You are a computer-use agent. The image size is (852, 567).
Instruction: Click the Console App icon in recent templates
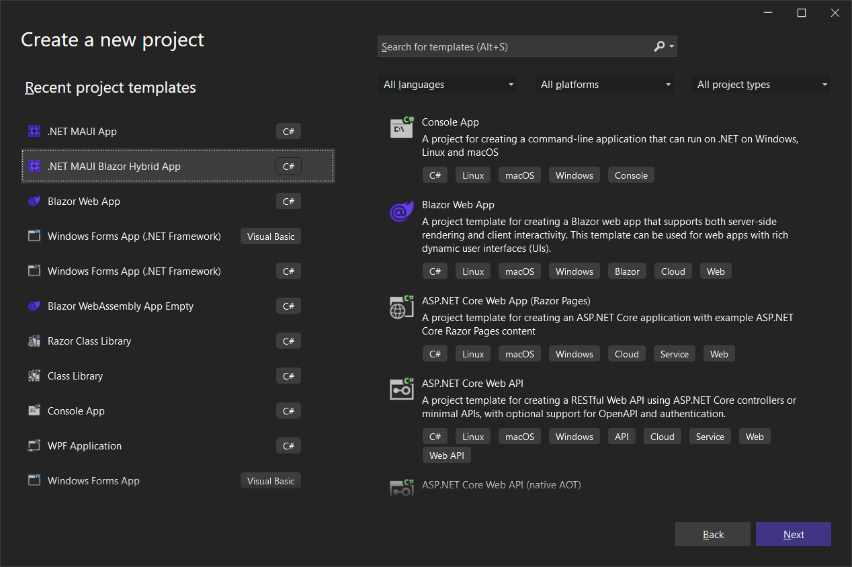[34, 410]
